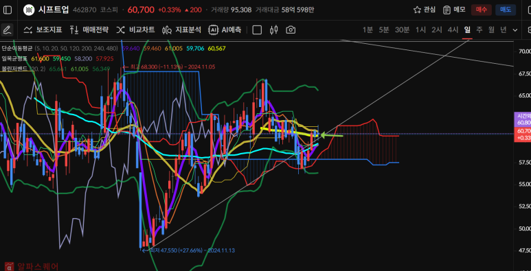531x271 pixels.
Task: Open 매매전략 trading strategy menu
Action: [x=89, y=30]
